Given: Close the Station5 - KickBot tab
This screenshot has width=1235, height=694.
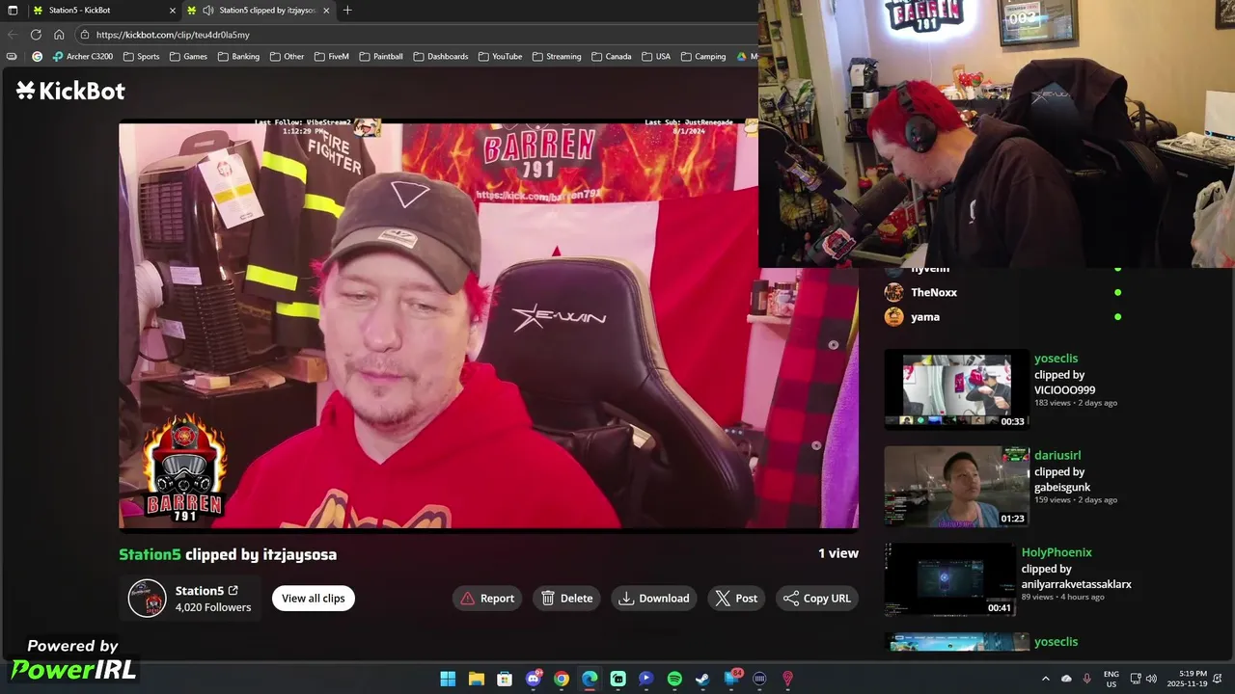Looking at the screenshot, I should [173, 11].
